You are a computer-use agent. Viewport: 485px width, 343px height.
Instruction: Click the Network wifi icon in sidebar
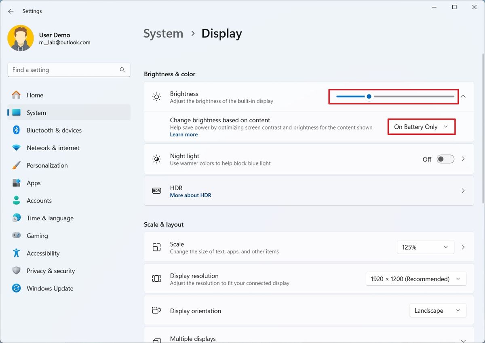click(x=16, y=148)
